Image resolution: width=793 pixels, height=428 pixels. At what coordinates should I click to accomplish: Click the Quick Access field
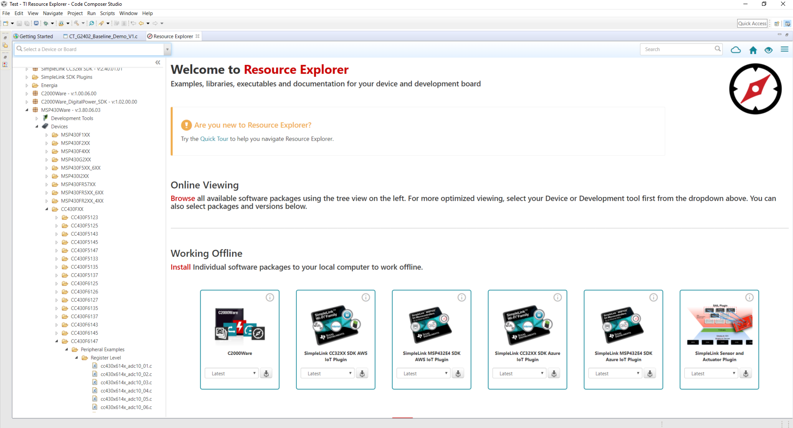point(752,24)
